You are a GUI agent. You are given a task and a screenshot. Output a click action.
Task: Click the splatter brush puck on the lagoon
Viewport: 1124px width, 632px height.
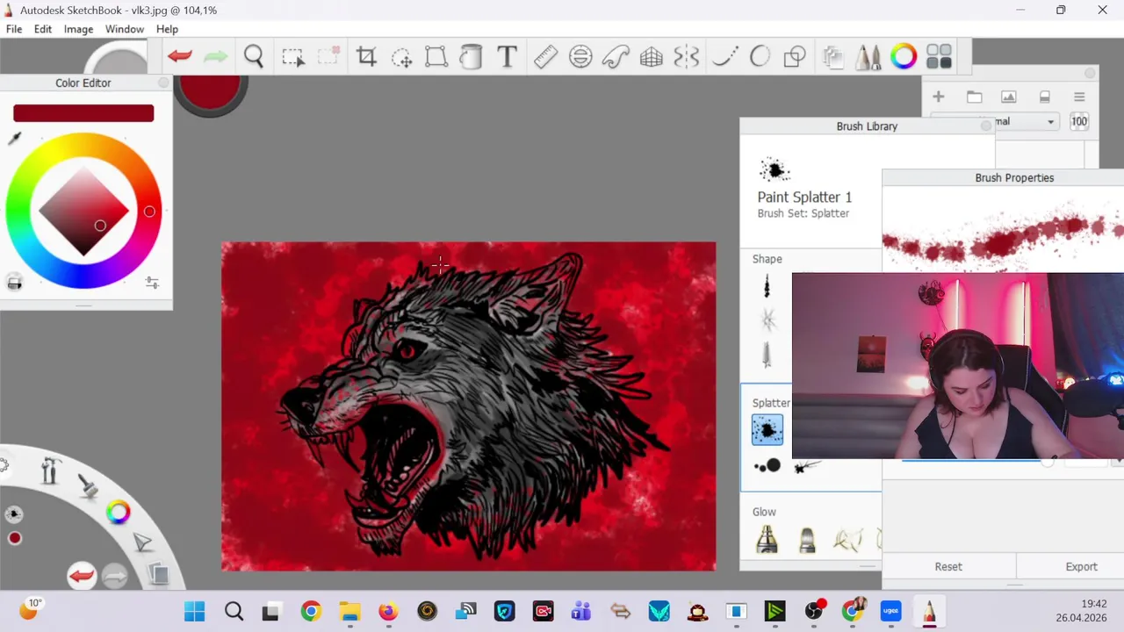coord(14,514)
